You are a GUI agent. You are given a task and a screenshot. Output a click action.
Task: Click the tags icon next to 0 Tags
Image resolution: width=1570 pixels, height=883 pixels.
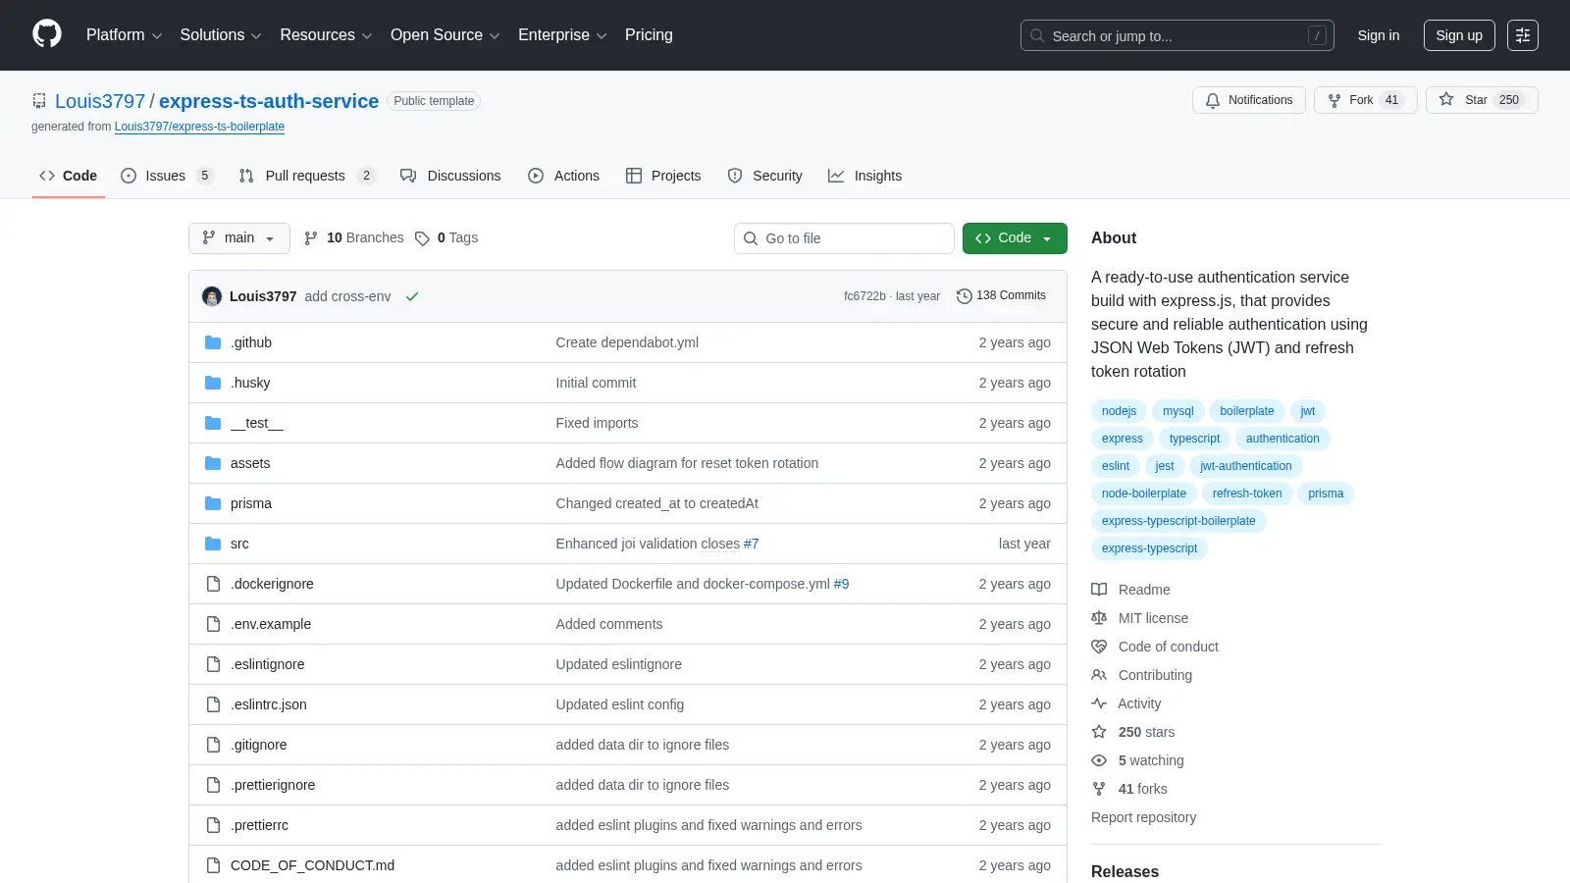422,238
